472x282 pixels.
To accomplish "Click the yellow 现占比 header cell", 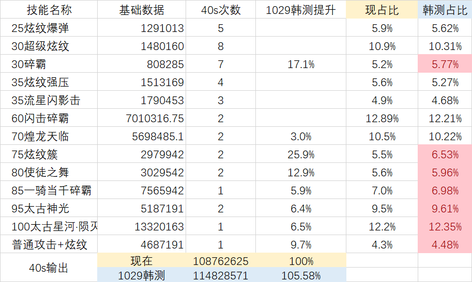I will pyautogui.click(x=382, y=10).
